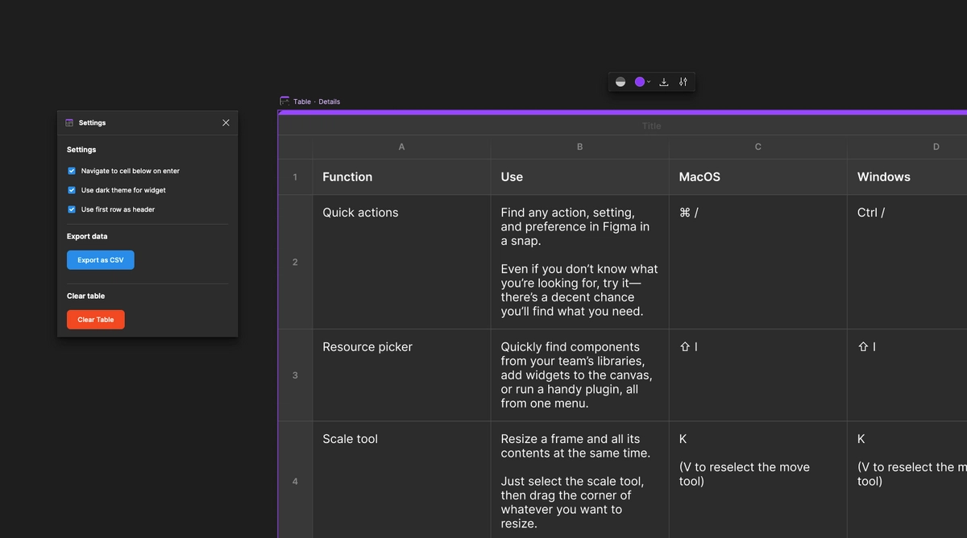Screen dimensions: 967x538
Task: Open the accent color dropdown chevron
Action: [x=648, y=81]
